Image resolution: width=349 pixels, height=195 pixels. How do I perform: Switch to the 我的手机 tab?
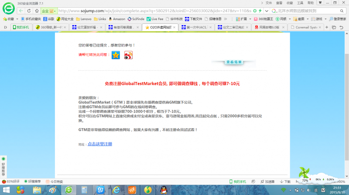tap(21, 27)
